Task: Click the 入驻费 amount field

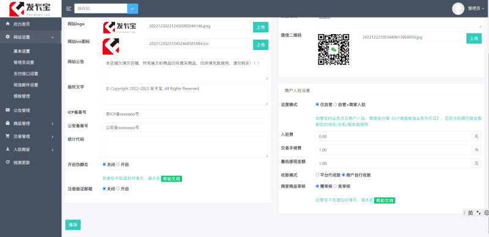Action: (x=393, y=136)
